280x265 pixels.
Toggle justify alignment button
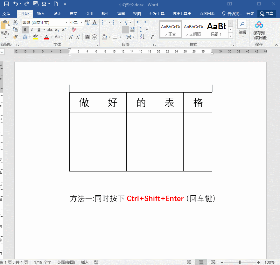(125, 30)
